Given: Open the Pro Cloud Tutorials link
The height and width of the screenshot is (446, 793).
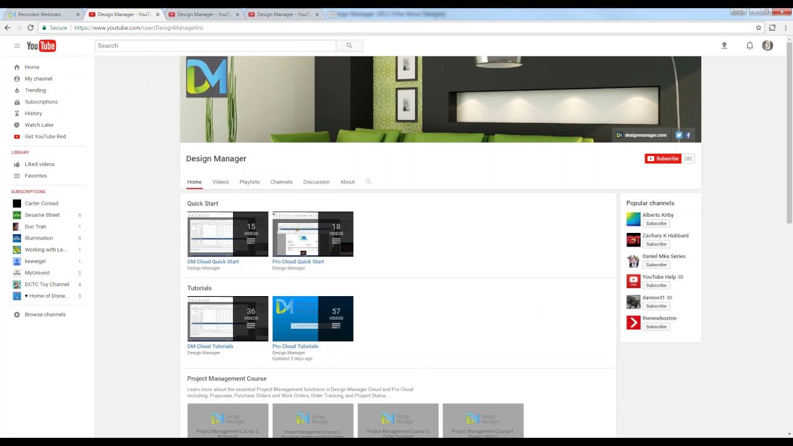Looking at the screenshot, I should click(296, 346).
